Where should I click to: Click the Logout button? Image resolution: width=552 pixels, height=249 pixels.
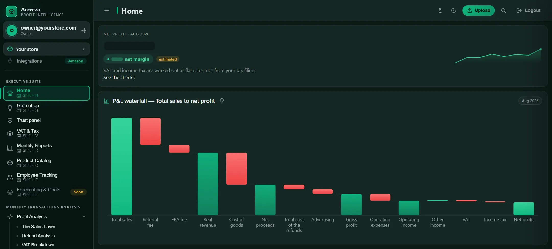[x=528, y=10]
